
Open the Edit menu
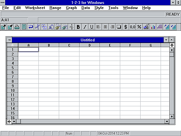17,8
